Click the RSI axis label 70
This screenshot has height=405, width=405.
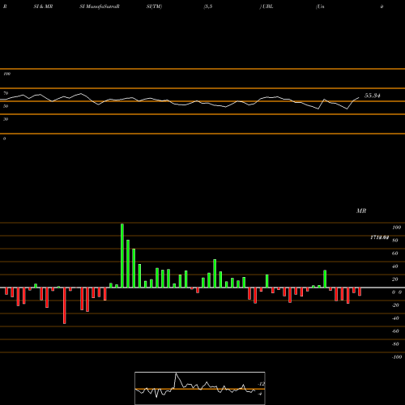tap(6, 93)
